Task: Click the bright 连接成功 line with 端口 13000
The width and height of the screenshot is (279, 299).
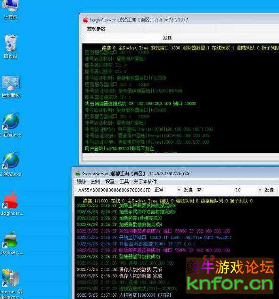Action: (140, 104)
